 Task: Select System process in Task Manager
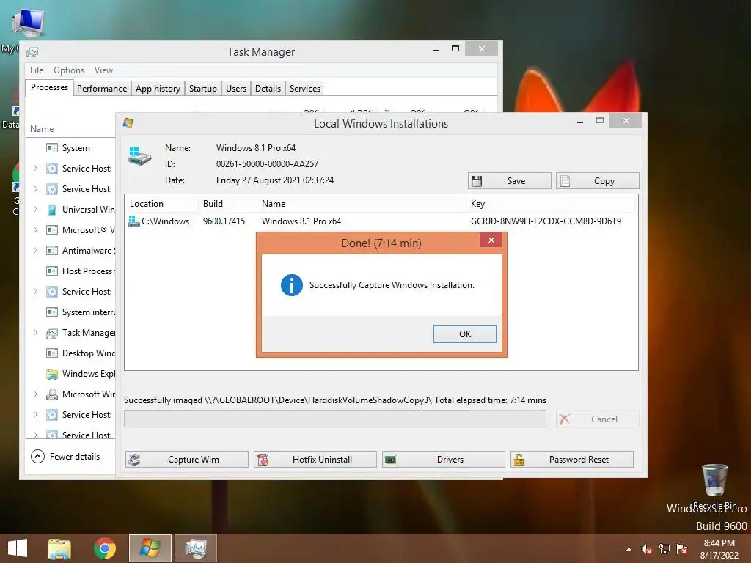(x=71, y=148)
